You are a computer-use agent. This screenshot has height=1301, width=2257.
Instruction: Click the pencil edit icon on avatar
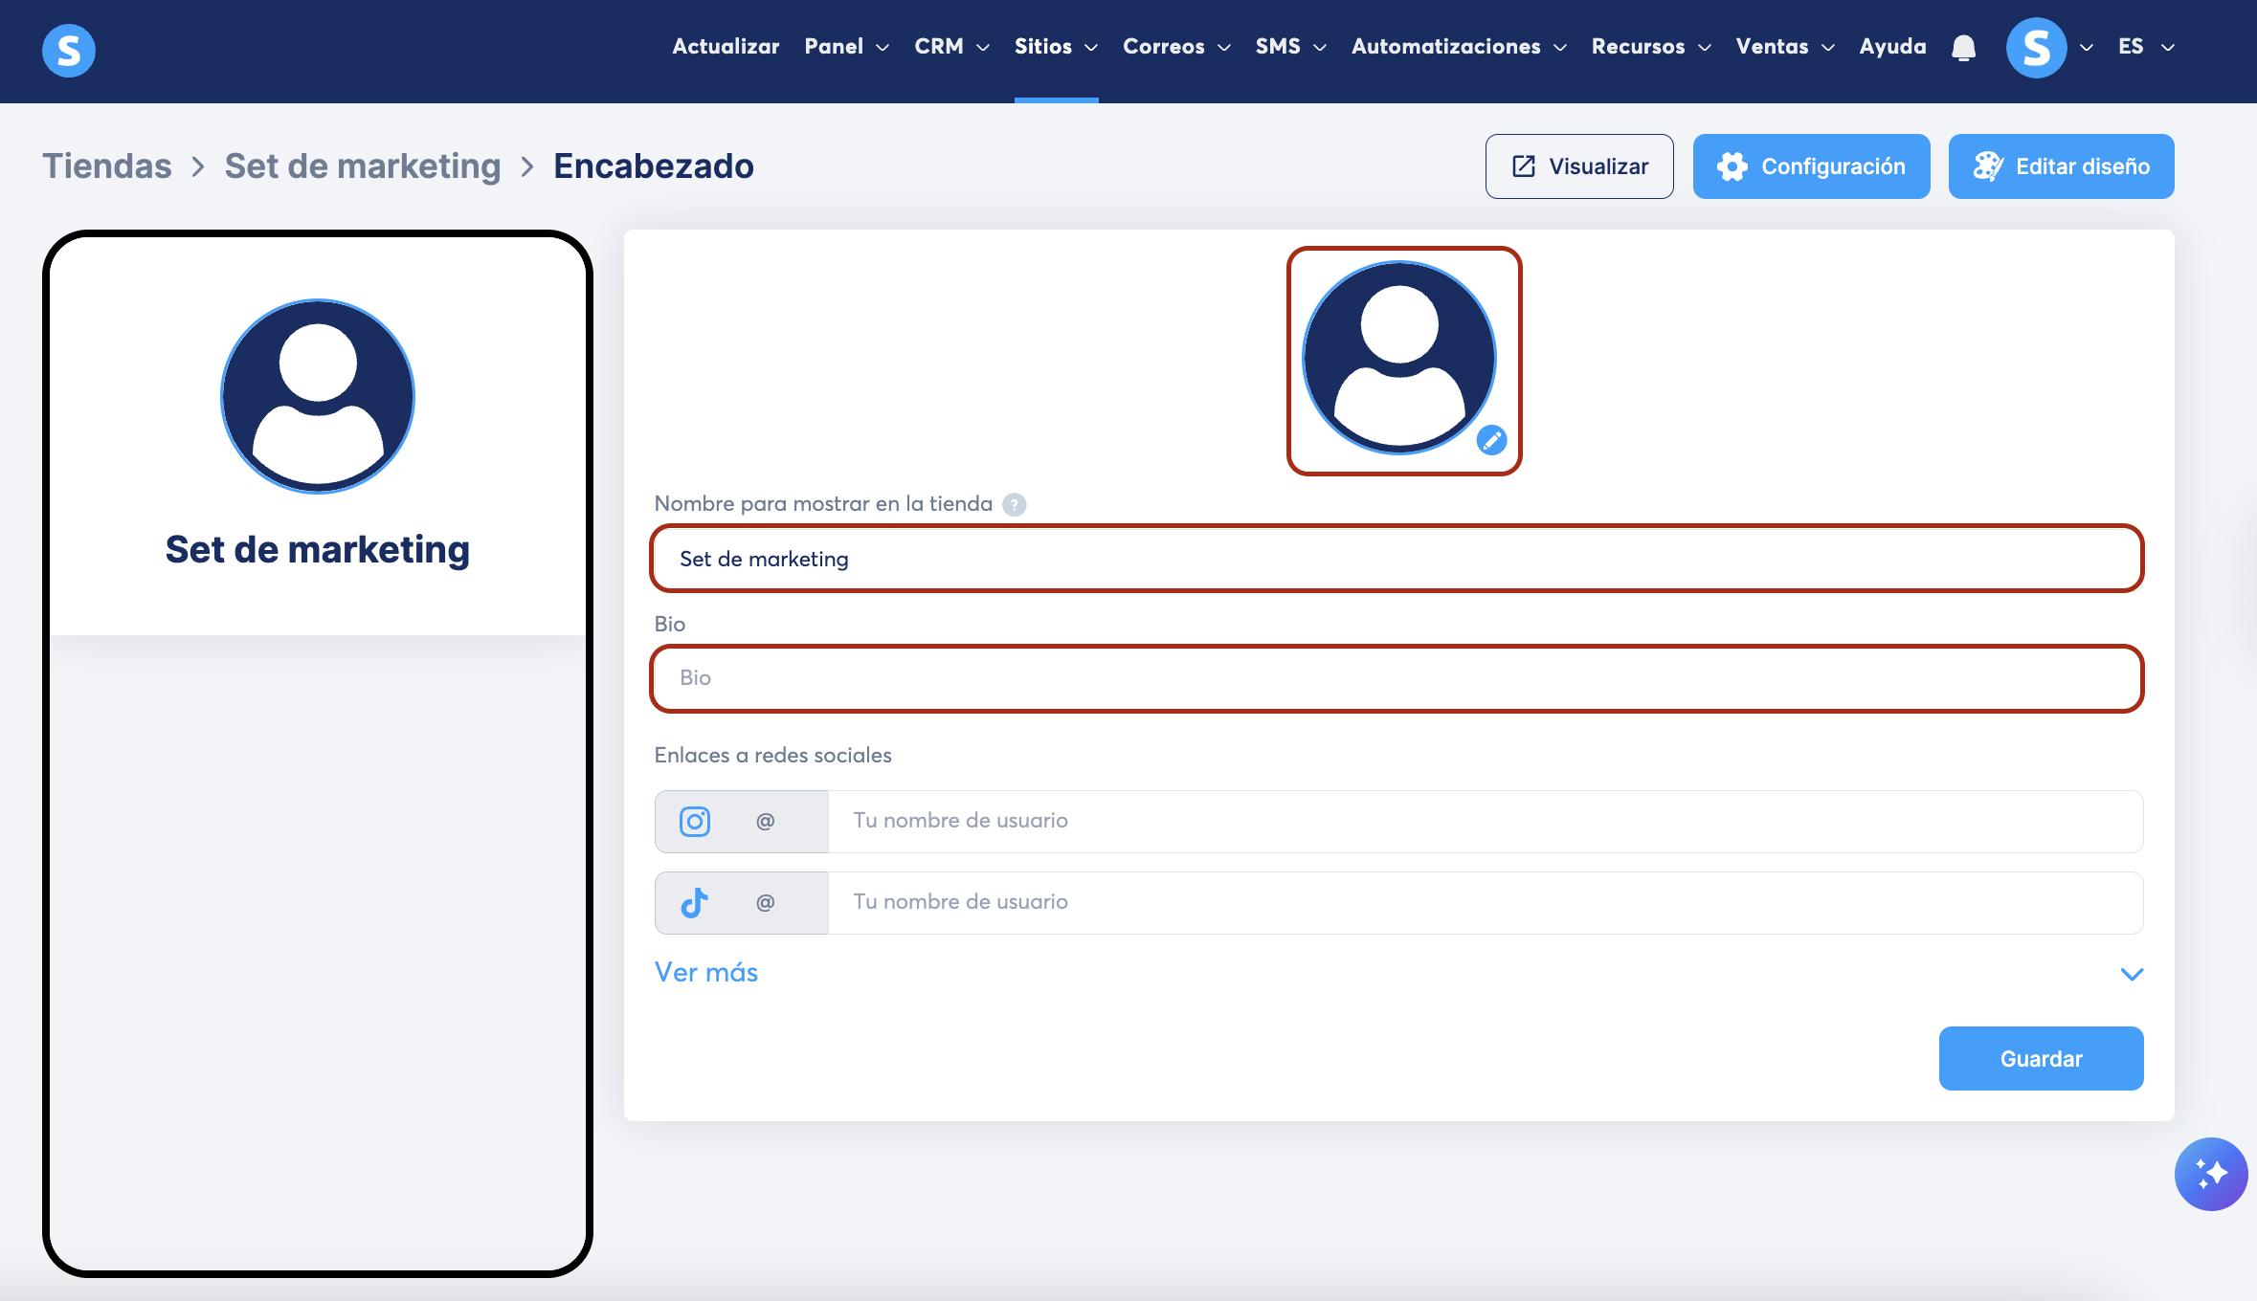(x=1491, y=440)
